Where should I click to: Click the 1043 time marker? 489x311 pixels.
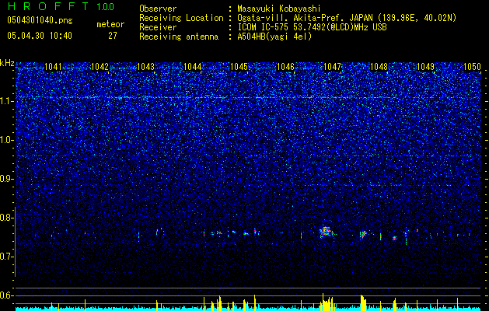tap(146, 67)
